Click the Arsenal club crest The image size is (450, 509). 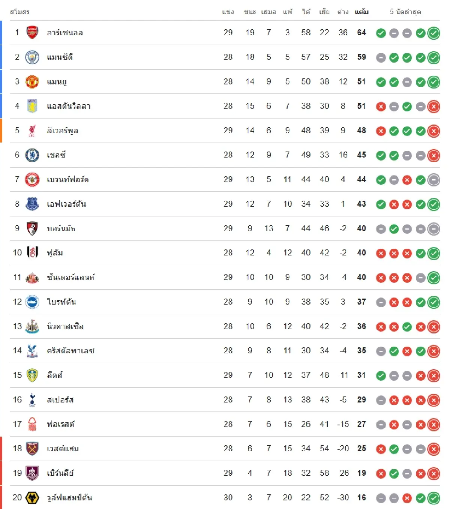click(x=32, y=33)
